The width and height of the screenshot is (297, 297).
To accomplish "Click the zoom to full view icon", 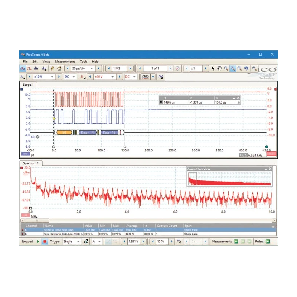I will pyautogui.click(x=254, y=69).
